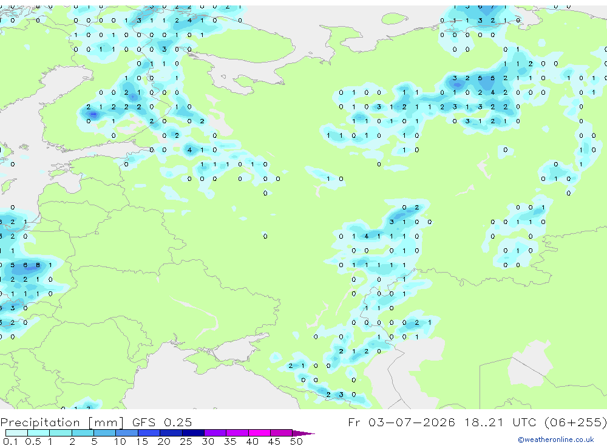Click the "0.1" legend scale label

click(x=10, y=441)
